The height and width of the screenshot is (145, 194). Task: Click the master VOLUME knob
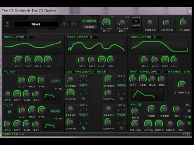click(183, 22)
